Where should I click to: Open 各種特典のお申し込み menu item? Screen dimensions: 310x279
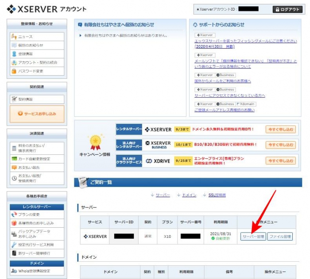point(37,223)
